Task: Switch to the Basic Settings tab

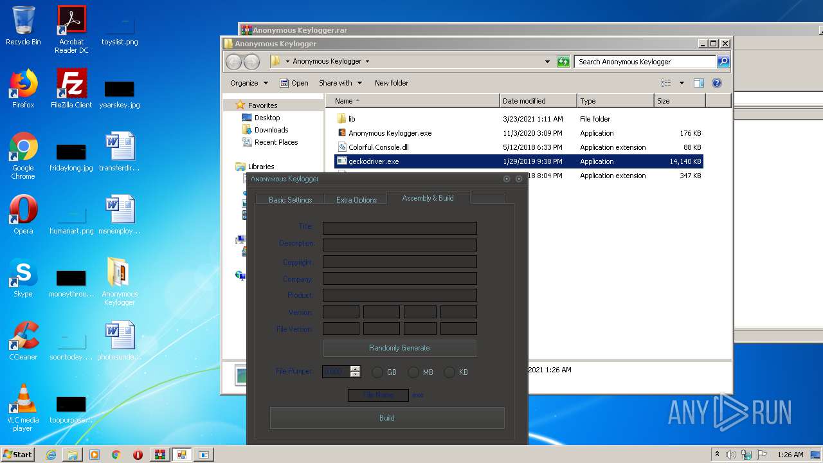Action: point(290,199)
